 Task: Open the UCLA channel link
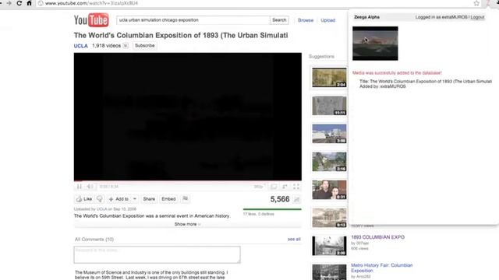pos(81,46)
